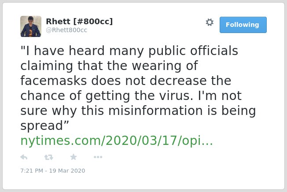Open the nytimes.com/2020/03/17 link
This screenshot has width=287, height=192.
[117, 140]
